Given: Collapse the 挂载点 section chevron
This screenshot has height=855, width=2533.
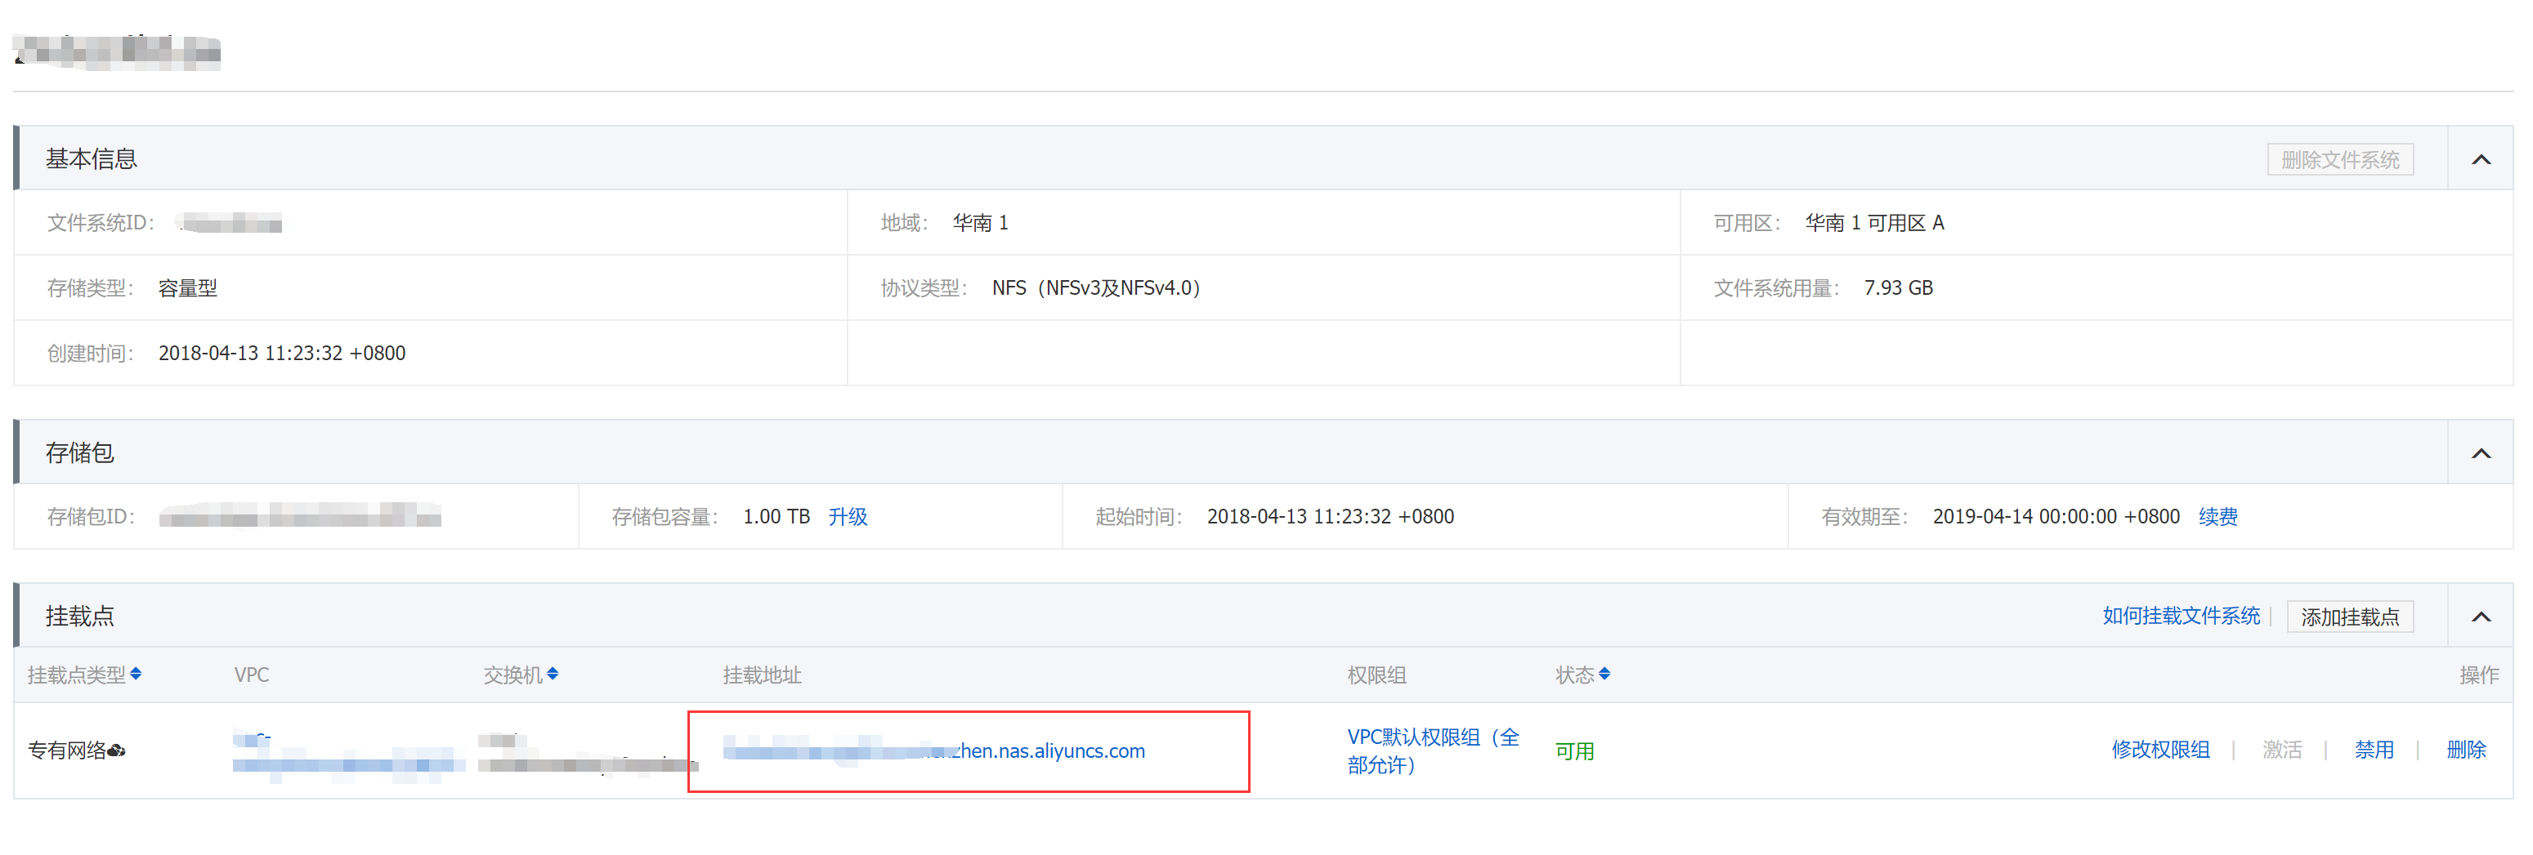Looking at the screenshot, I should coord(2480,617).
